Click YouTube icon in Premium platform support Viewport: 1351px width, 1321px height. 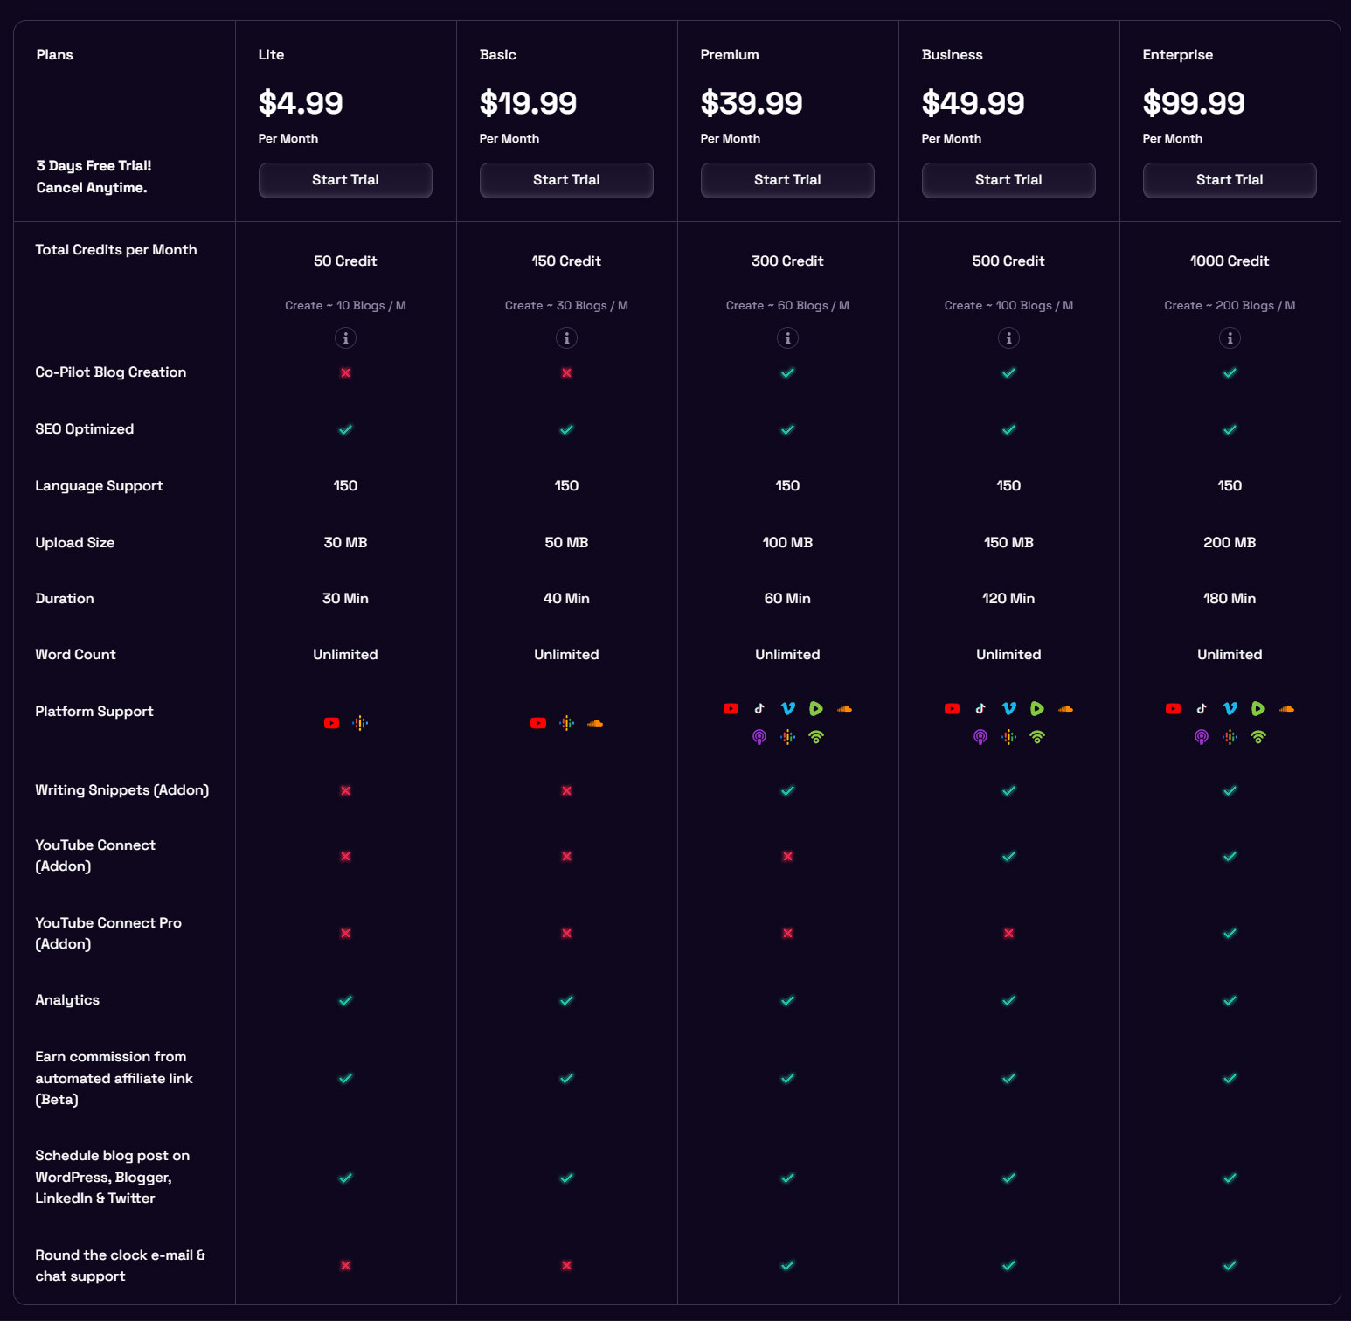click(731, 709)
